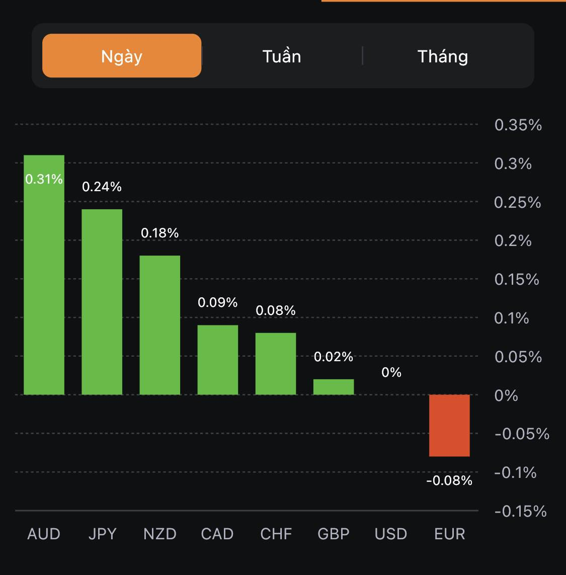Tap the JPY green bar

(x=102, y=302)
